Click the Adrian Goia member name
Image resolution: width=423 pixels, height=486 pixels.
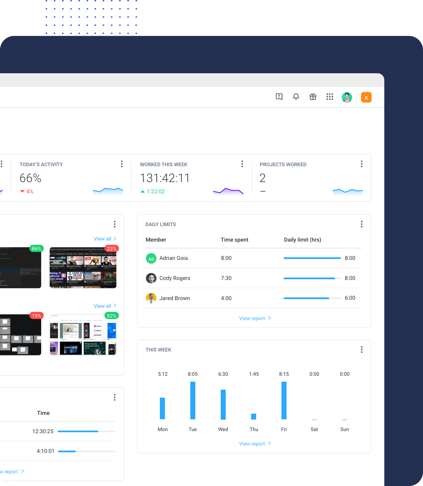pos(173,258)
